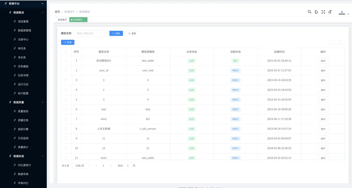Open 字典对比 in the sidebar
This screenshot has height=188, width=352.
click(23, 183)
